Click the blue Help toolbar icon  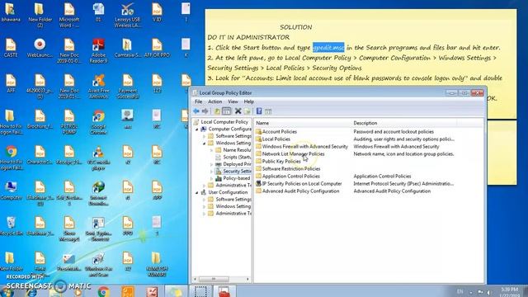[259, 111]
